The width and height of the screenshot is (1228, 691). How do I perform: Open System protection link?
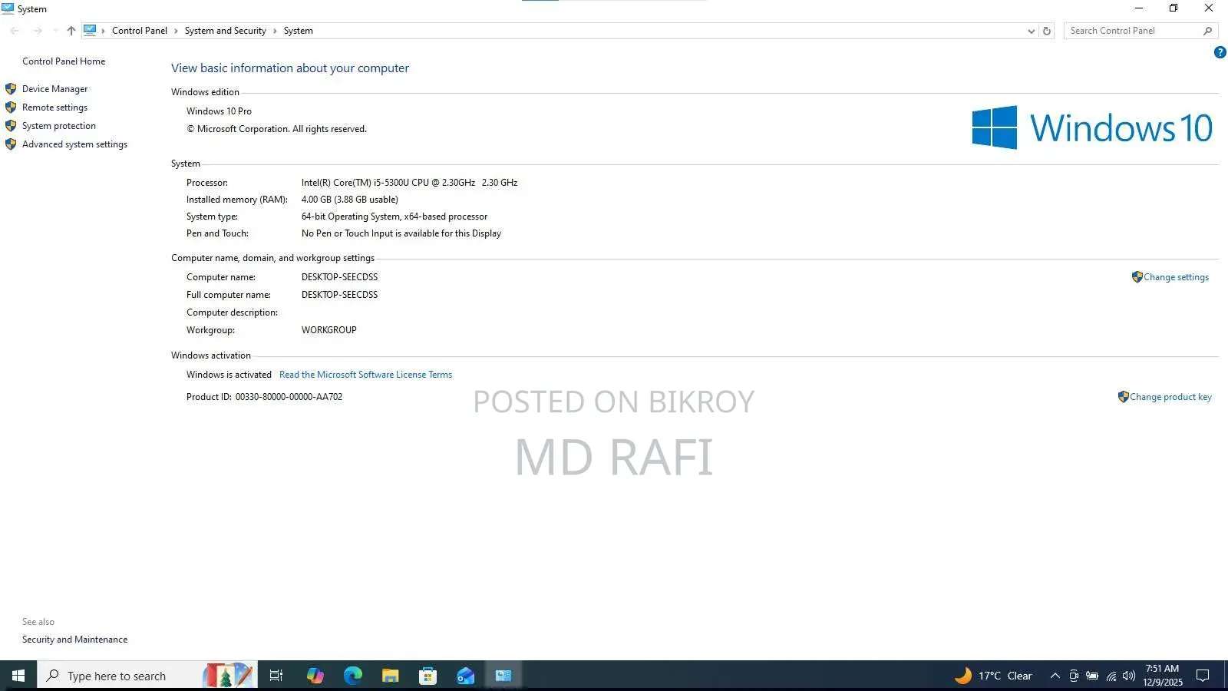[x=59, y=126]
